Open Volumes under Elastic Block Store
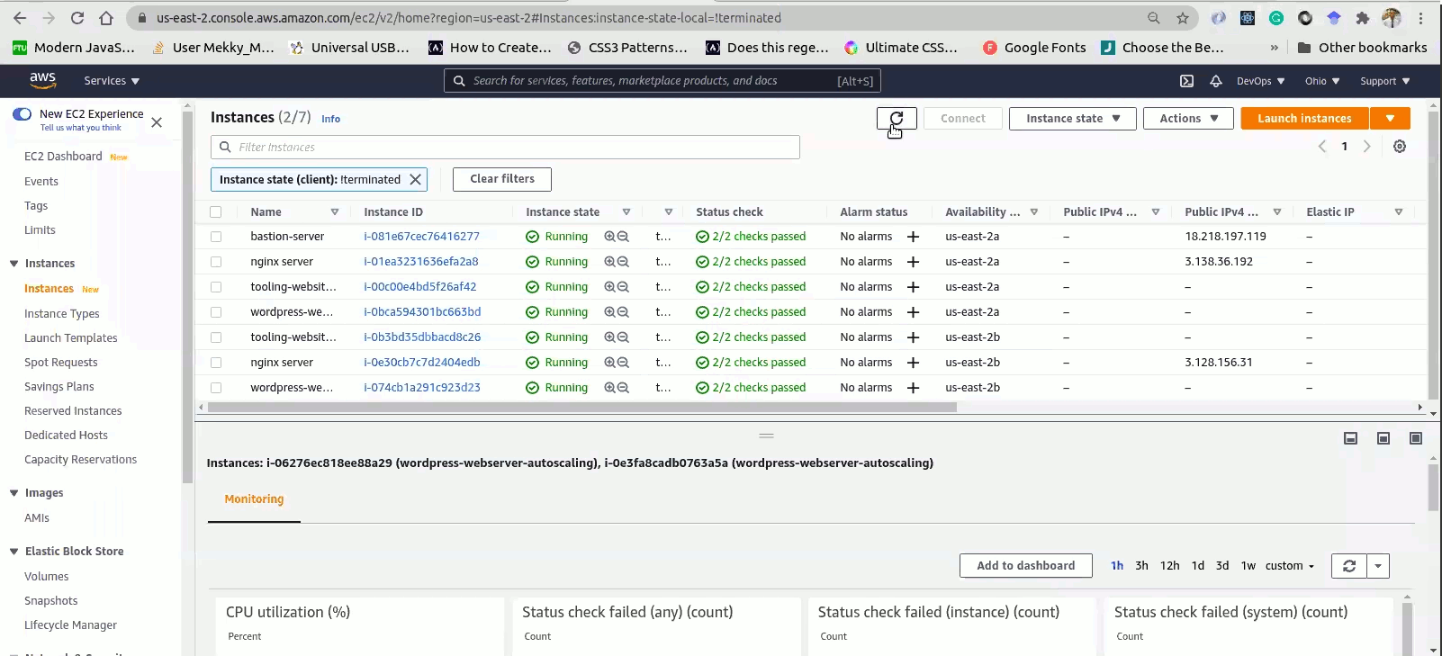The width and height of the screenshot is (1442, 656). [47, 577]
